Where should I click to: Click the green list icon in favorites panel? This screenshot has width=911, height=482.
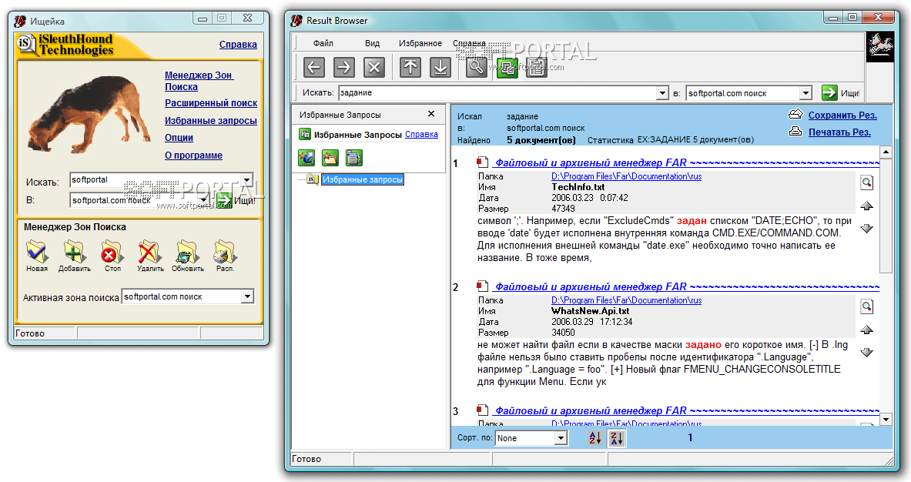tap(353, 157)
